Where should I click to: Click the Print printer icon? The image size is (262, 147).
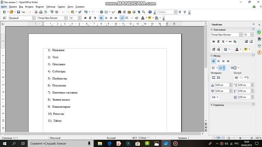pos(41,12)
